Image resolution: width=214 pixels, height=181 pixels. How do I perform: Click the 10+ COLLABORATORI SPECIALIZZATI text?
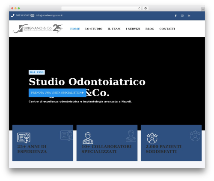[x=107, y=149]
